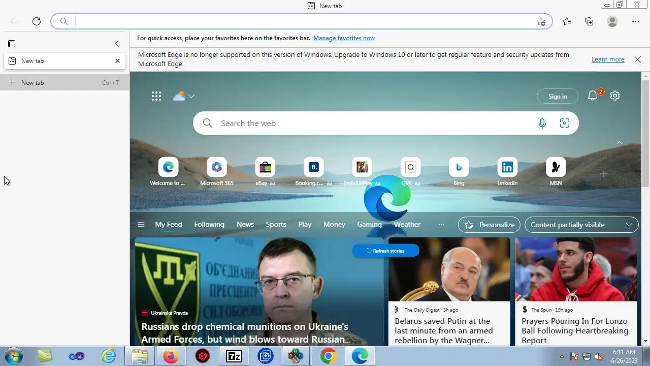Screen dimensions: 650x366
Task: Open Settings and more three-dot menu
Action: 636,21
